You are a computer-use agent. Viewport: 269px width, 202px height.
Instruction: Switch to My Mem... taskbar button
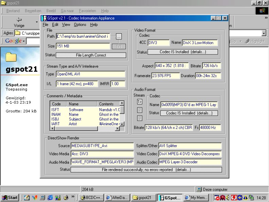click(x=196, y=198)
